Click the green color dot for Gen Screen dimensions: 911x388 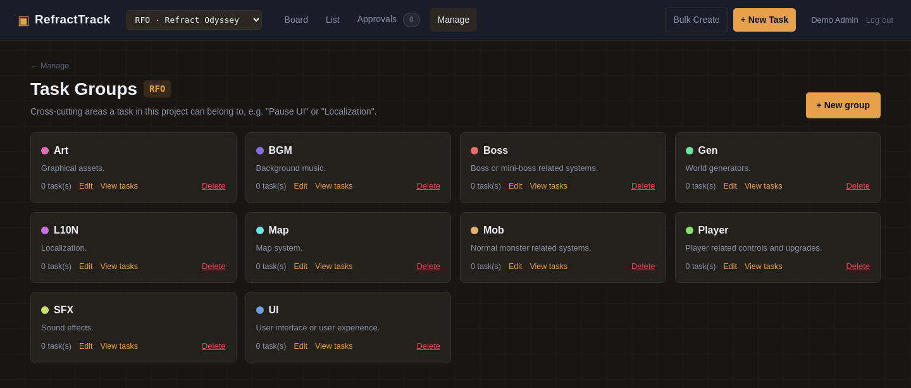(690, 151)
